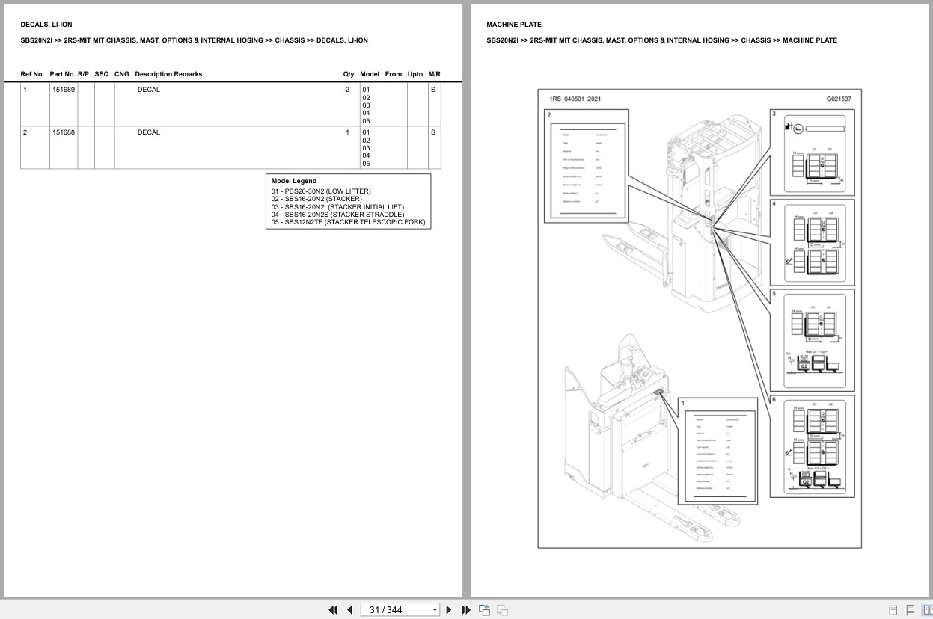933x619 pixels.
Task: Click the DECALS, LI-ION page title
Action: click(46, 25)
